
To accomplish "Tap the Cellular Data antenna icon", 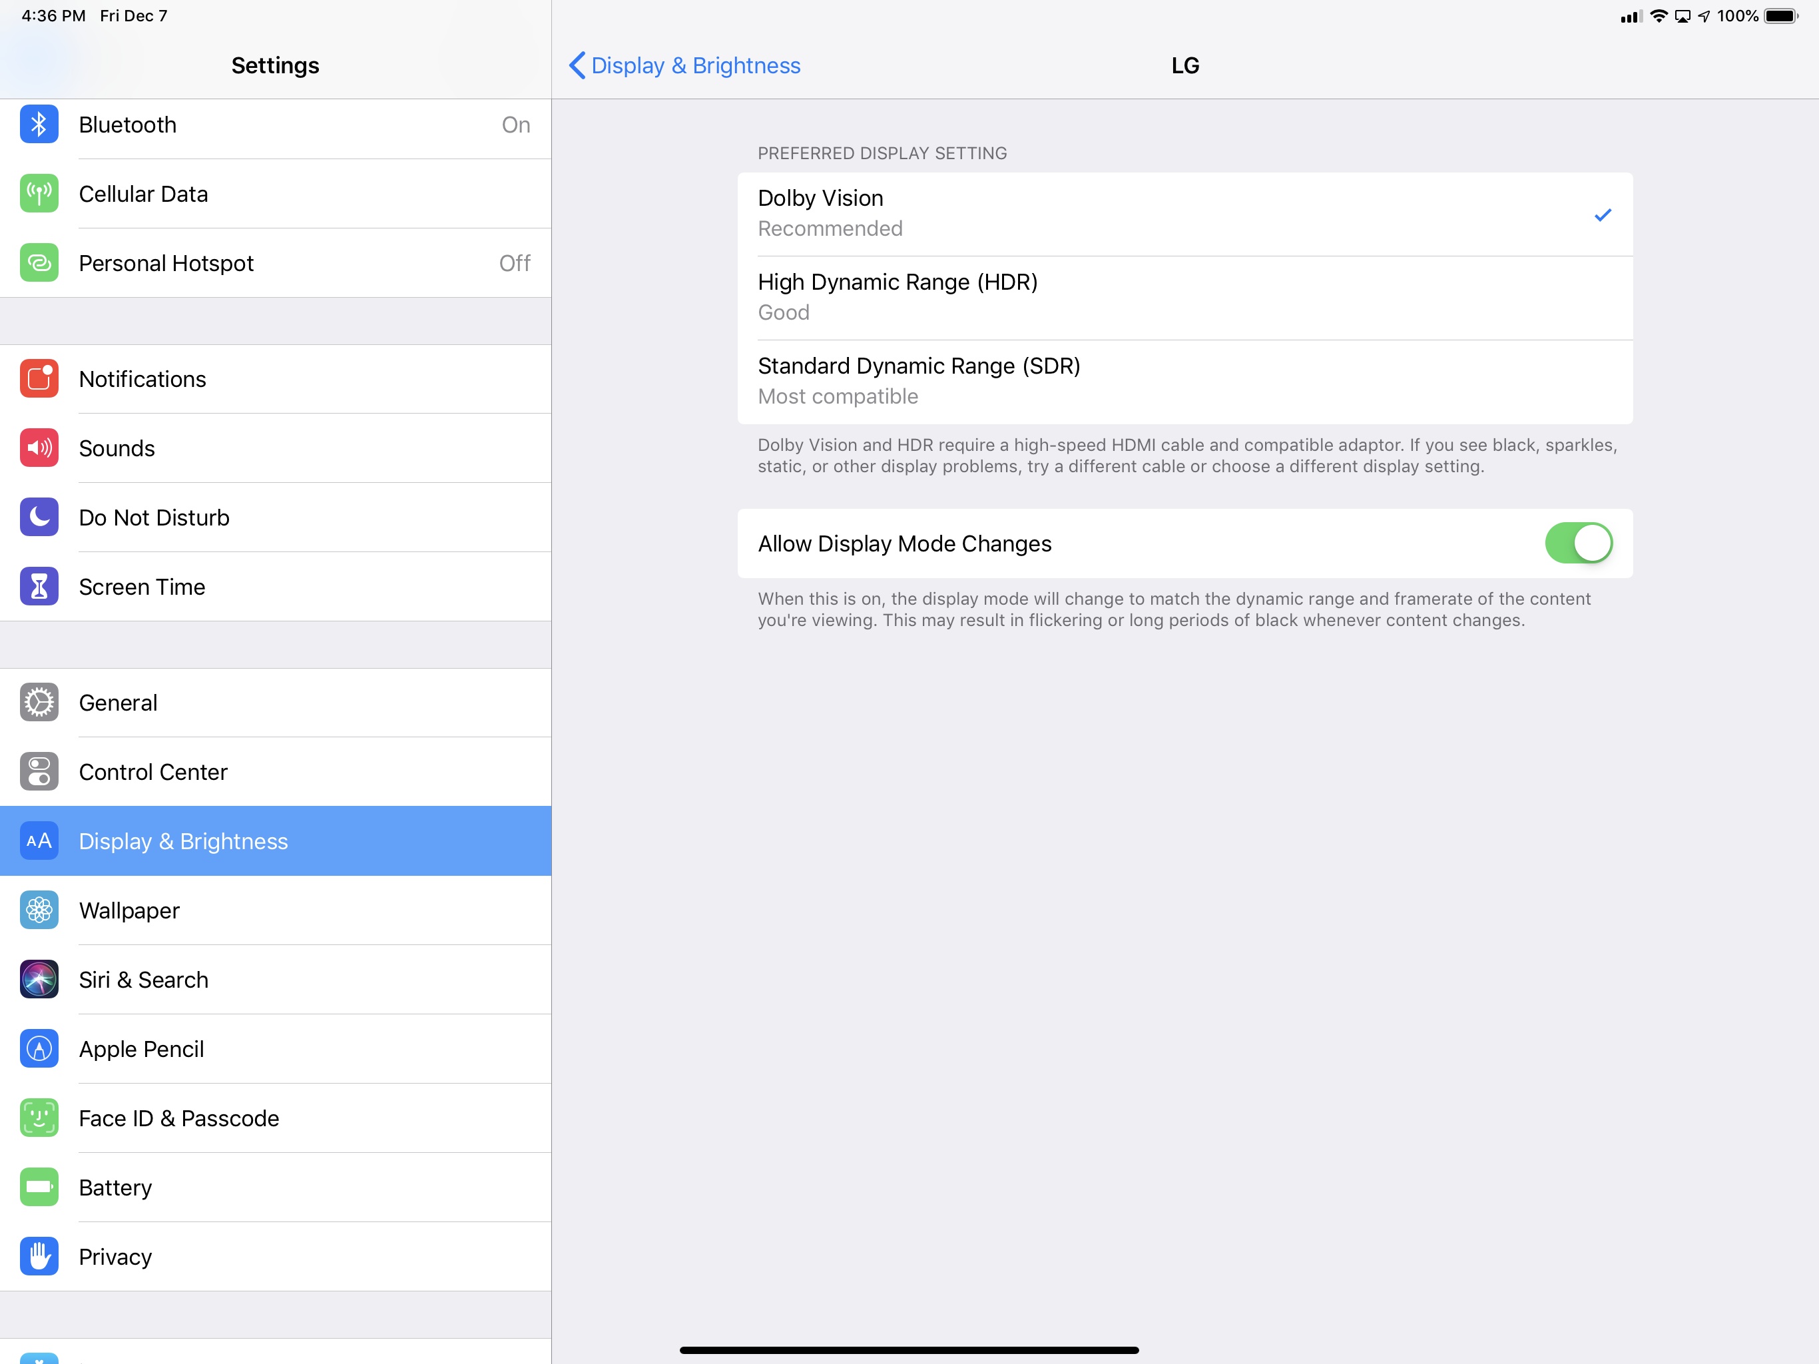I will pyautogui.click(x=39, y=194).
